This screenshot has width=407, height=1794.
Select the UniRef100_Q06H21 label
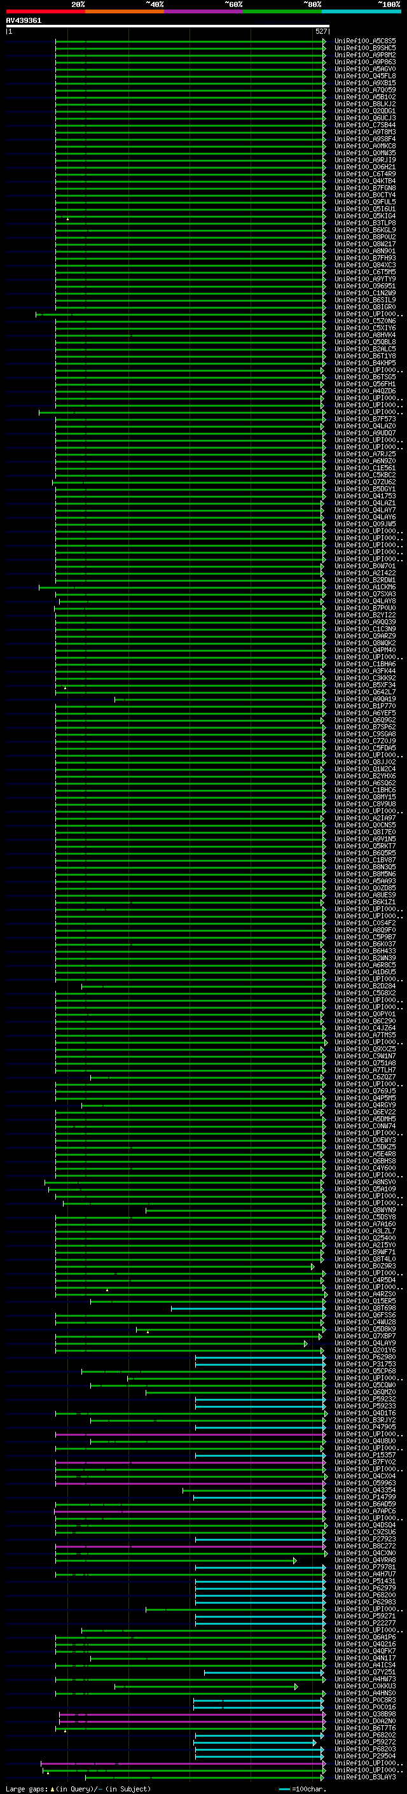click(x=365, y=167)
